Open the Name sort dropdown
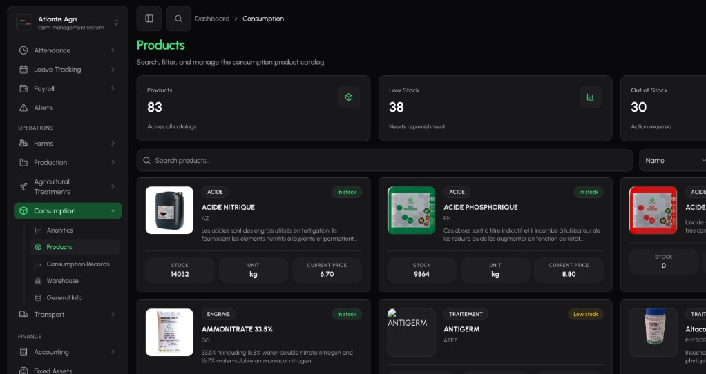The image size is (706, 374). pyautogui.click(x=673, y=161)
